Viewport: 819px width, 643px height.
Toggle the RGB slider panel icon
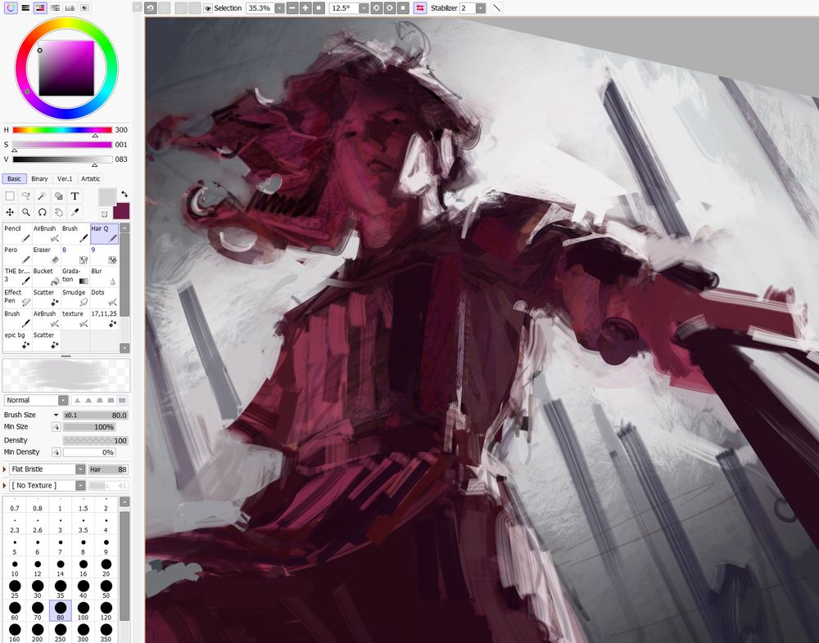pyautogui.click(x=25, y=8)
